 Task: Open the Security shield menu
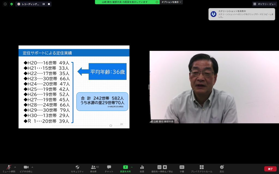[77, 167]
